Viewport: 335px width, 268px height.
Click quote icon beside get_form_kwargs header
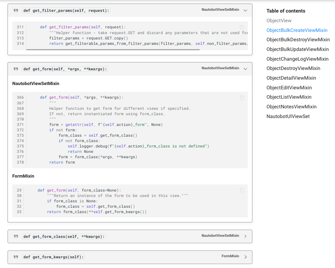[16, 257]
